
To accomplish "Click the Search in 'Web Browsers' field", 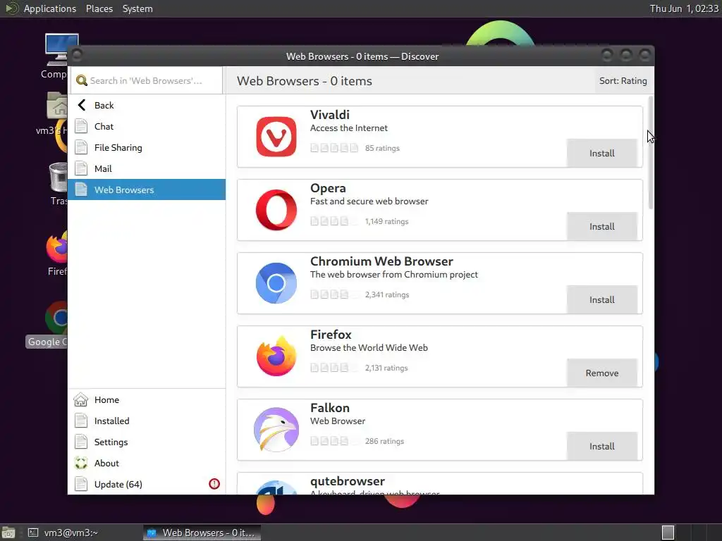I will coord(147,80).
